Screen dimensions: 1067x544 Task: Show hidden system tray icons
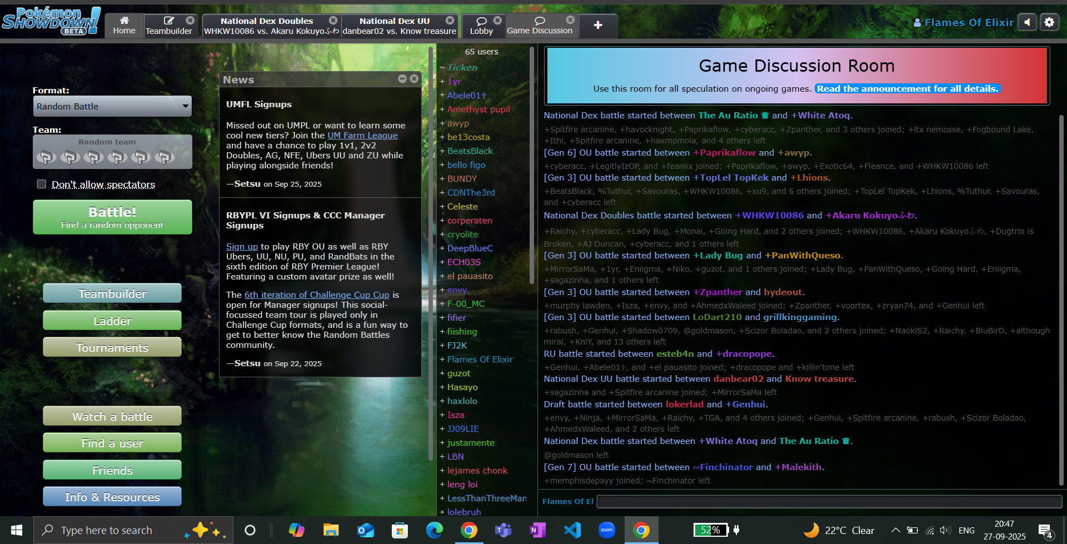tap(895, 530)
